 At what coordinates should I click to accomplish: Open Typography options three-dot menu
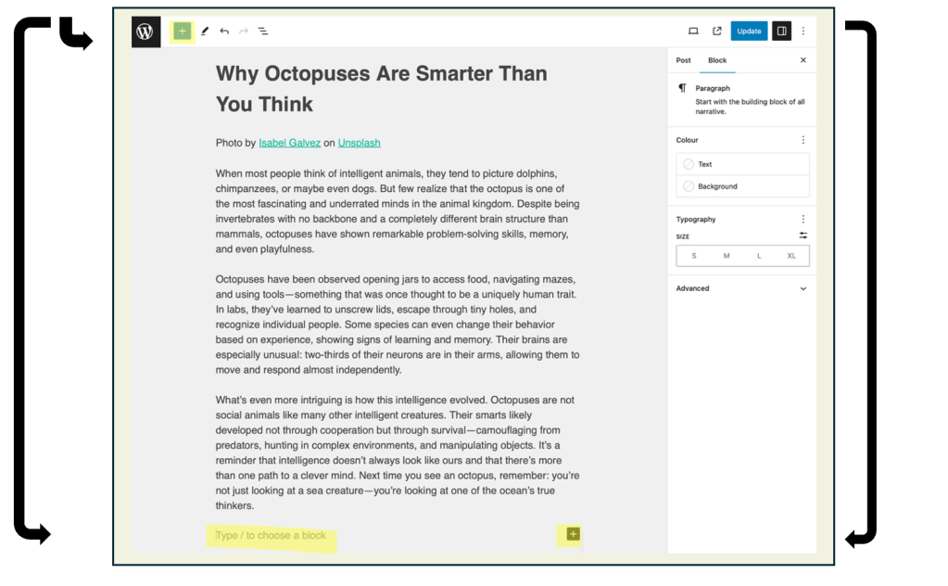point(803,220)
